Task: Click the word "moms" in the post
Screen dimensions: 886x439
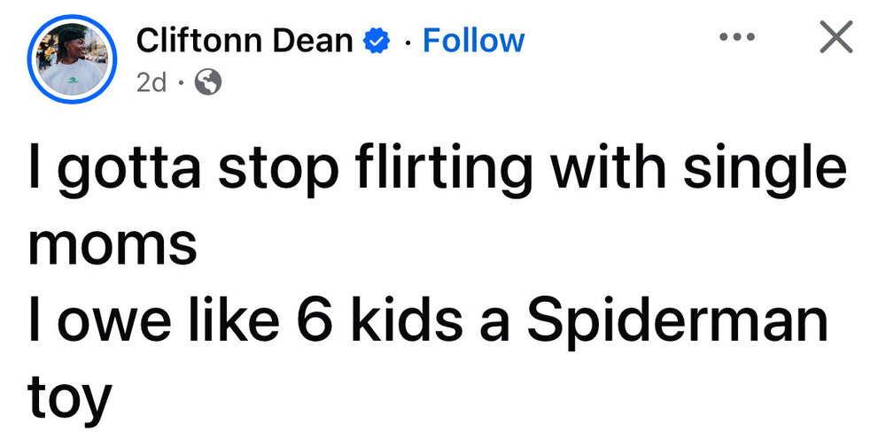Action: click(x=111, y=245)
